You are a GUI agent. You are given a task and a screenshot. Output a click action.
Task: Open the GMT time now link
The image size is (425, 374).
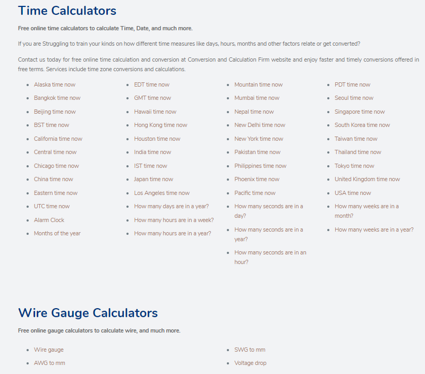[x=152, y=98]
